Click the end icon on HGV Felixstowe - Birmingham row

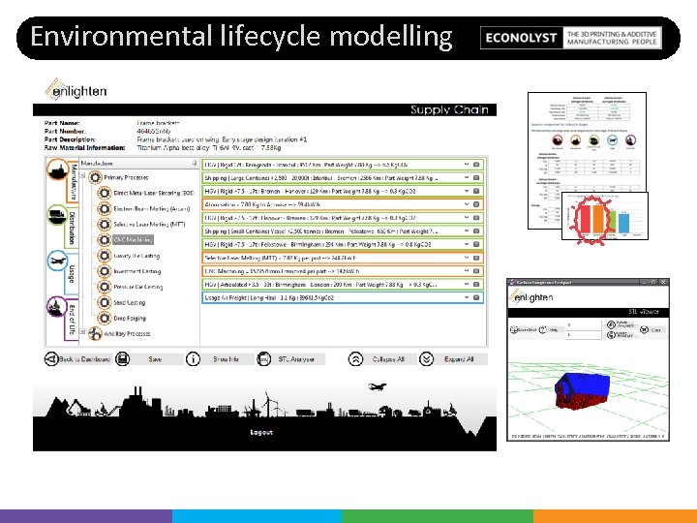(x=476, y=244)
